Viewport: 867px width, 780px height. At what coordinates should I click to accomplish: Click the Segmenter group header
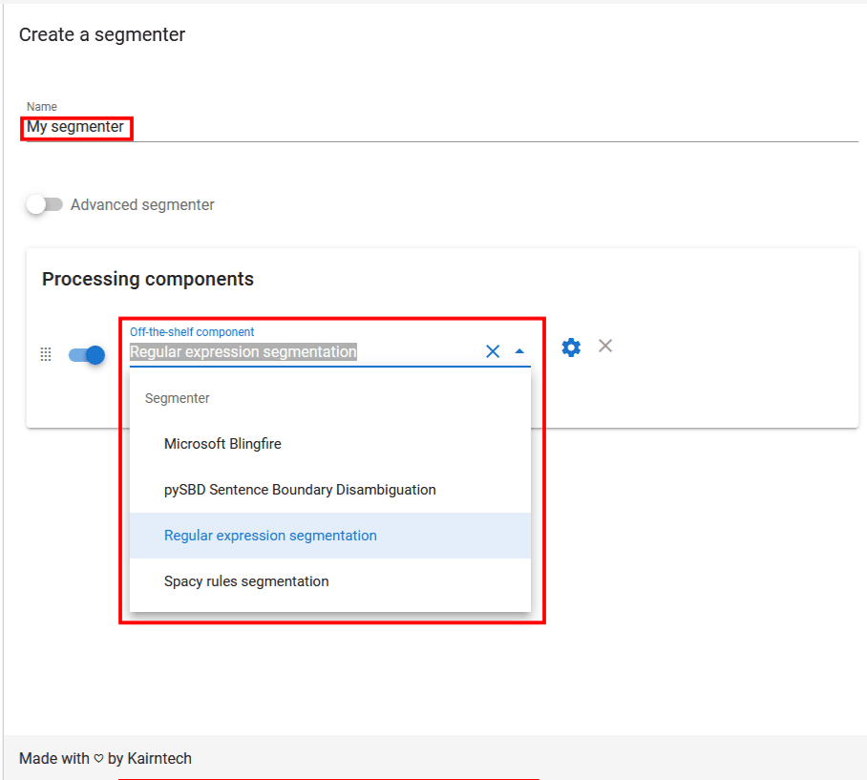click(x=178, y=398)
